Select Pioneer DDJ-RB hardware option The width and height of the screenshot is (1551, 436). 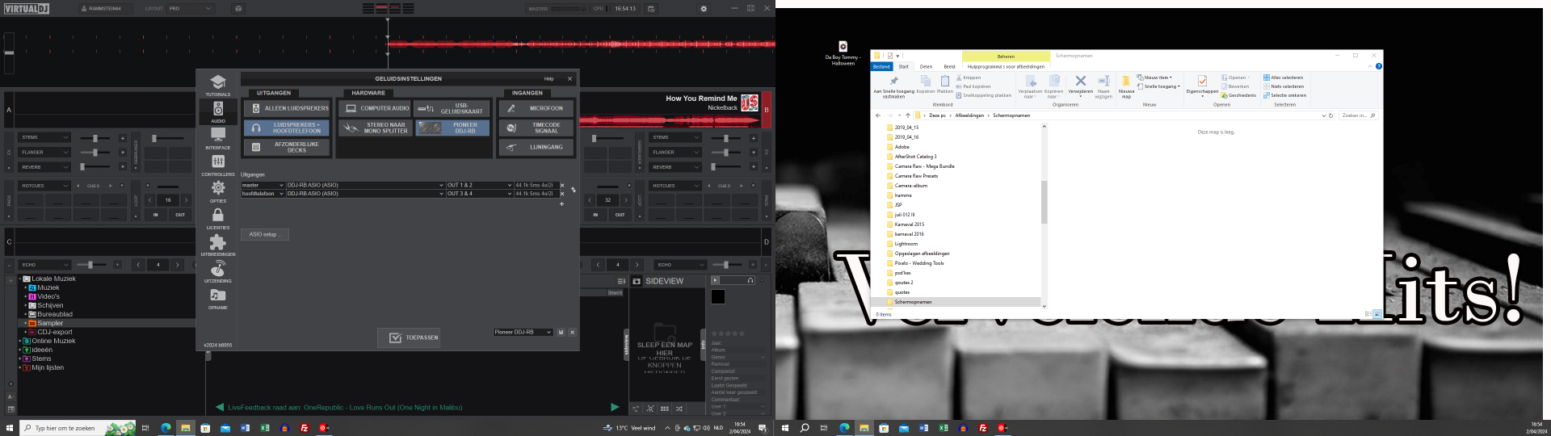tap(452, 128)
